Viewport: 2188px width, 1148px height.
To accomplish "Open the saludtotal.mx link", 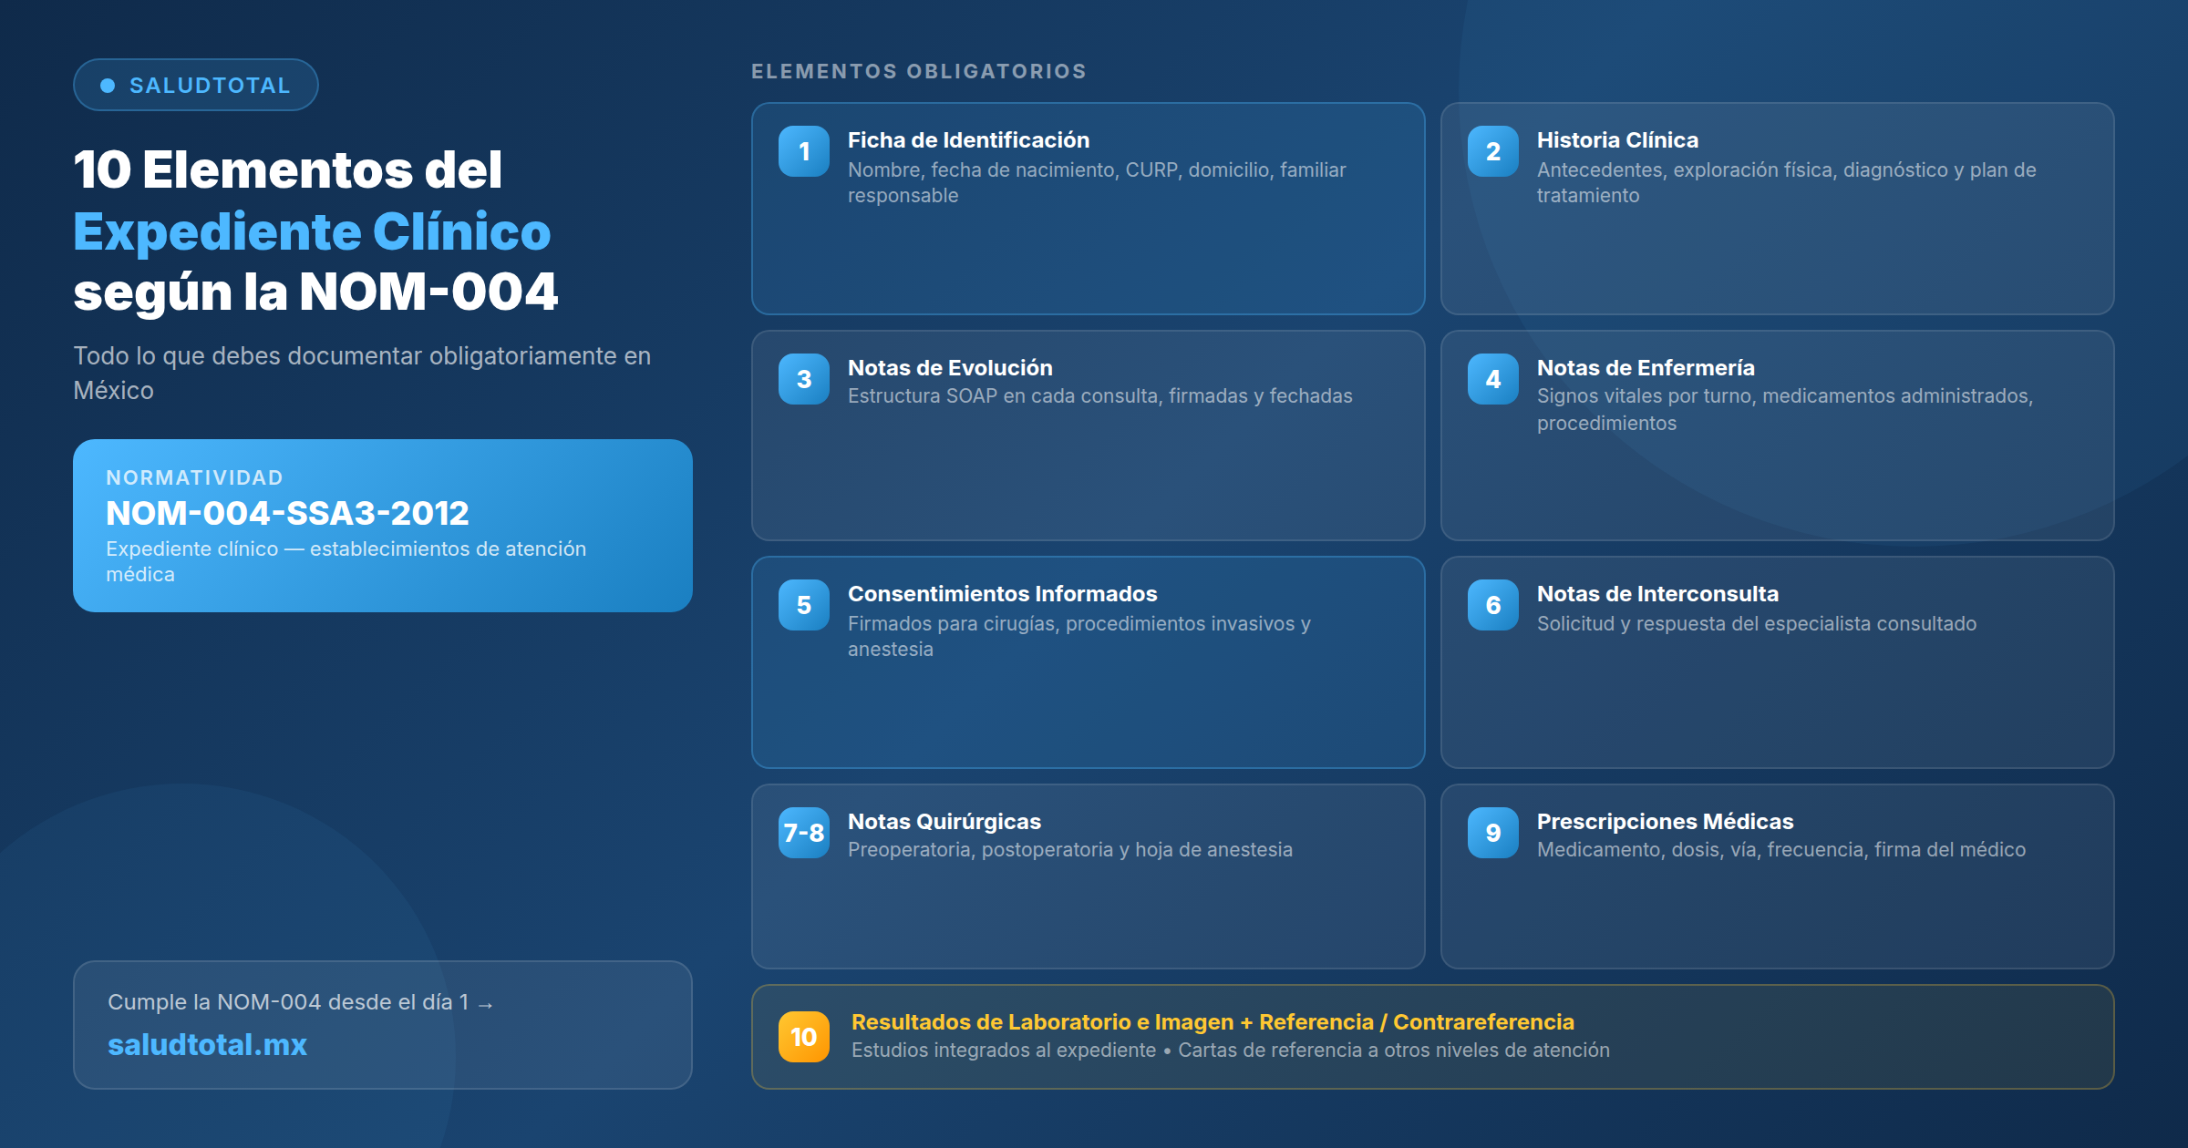I will (x=208, y=1045).
